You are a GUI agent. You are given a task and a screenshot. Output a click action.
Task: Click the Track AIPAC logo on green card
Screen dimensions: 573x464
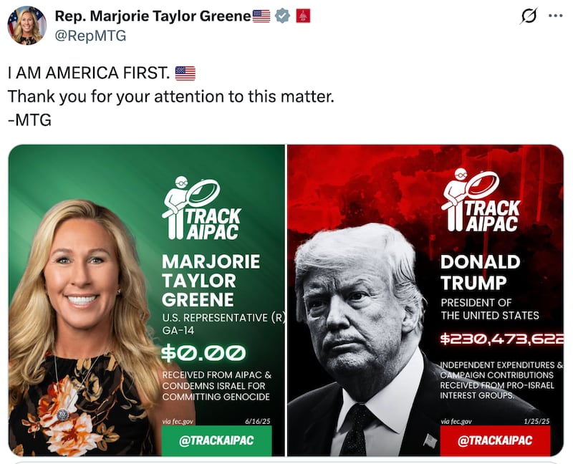[202, 208]
